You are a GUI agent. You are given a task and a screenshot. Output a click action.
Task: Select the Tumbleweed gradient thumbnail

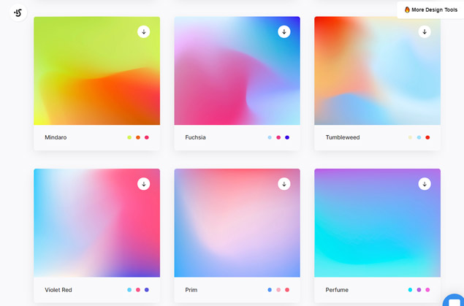pos(377,71)
